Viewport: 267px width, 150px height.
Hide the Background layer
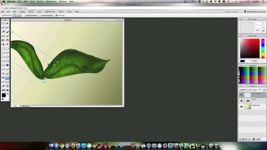click(242, 107)
